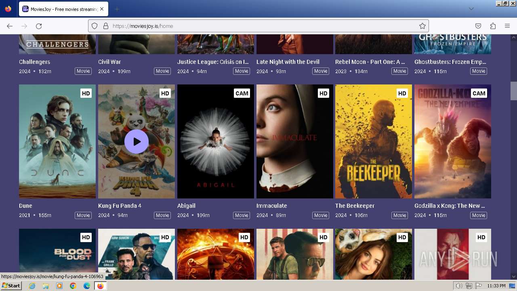The image size is (517, 291).
Task: Close the MoviesJoy tab
Action: [x=102, y=9]
